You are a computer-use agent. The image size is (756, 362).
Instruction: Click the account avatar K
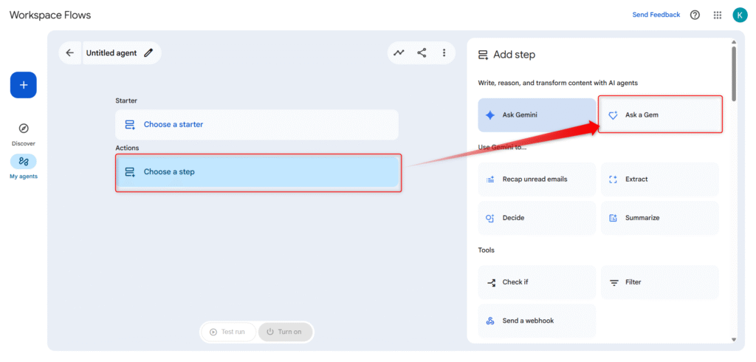(739, 15)
